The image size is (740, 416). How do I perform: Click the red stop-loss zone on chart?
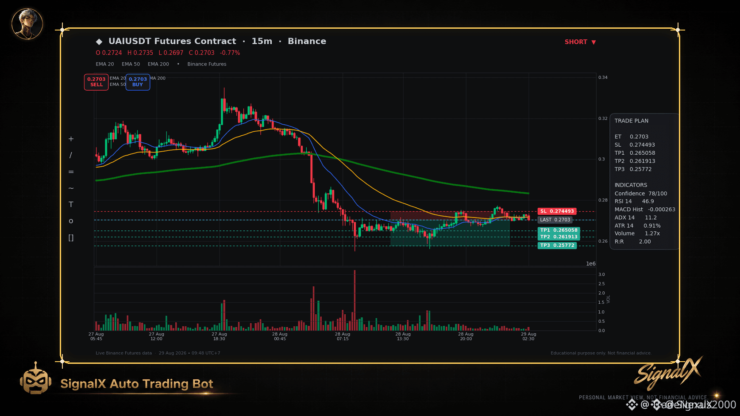click(450, 215)
